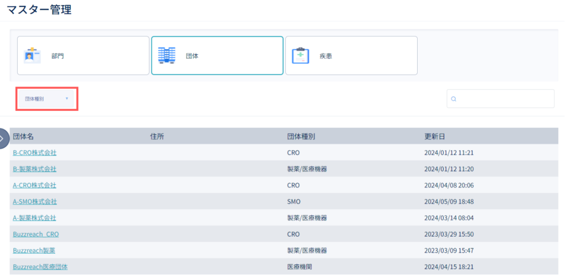Click the 団体 building icon
The height and width of the screenshot is (278, 565).
pos(167,56)
